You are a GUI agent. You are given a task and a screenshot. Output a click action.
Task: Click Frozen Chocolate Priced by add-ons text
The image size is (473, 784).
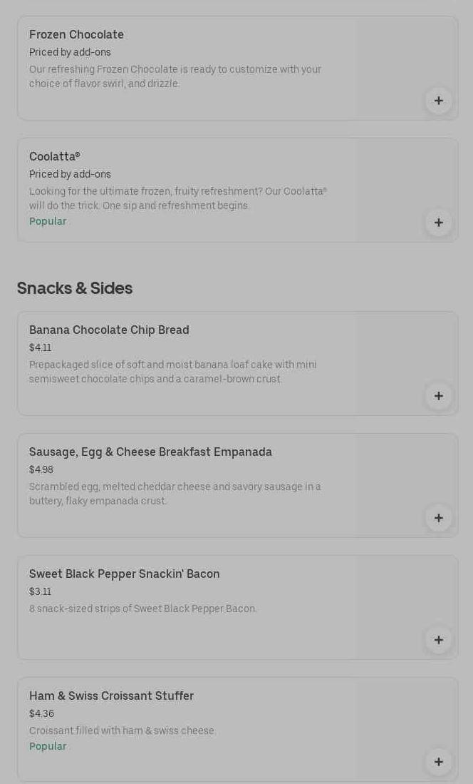tap(70, 52)
